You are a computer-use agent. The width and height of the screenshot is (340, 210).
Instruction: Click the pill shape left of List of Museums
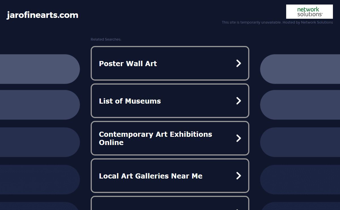click(40, 105)
